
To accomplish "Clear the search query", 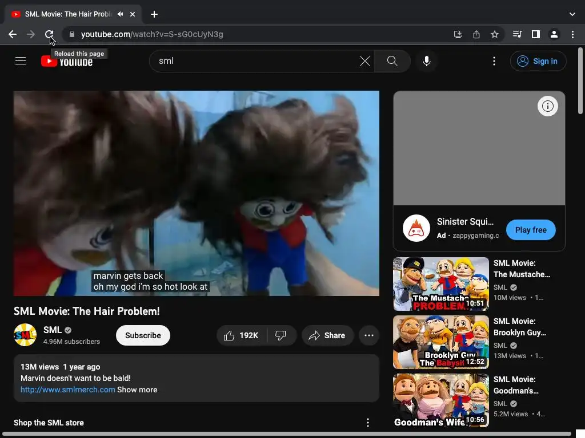I will [x=365, y=61].
